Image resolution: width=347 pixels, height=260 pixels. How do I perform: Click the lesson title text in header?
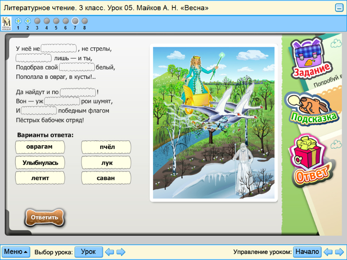point(106,8)
